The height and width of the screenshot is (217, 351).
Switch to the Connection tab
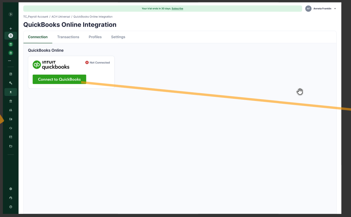38,37
